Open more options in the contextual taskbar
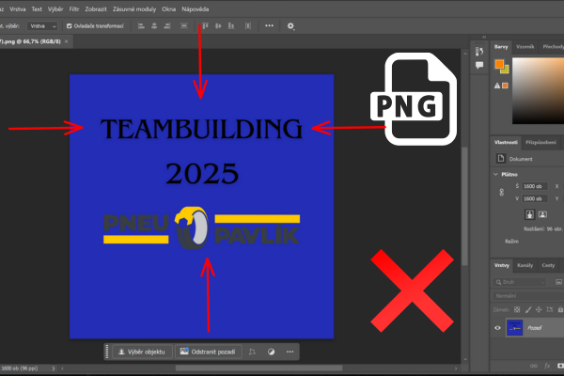564x376 pixels. tap(290, 352)
